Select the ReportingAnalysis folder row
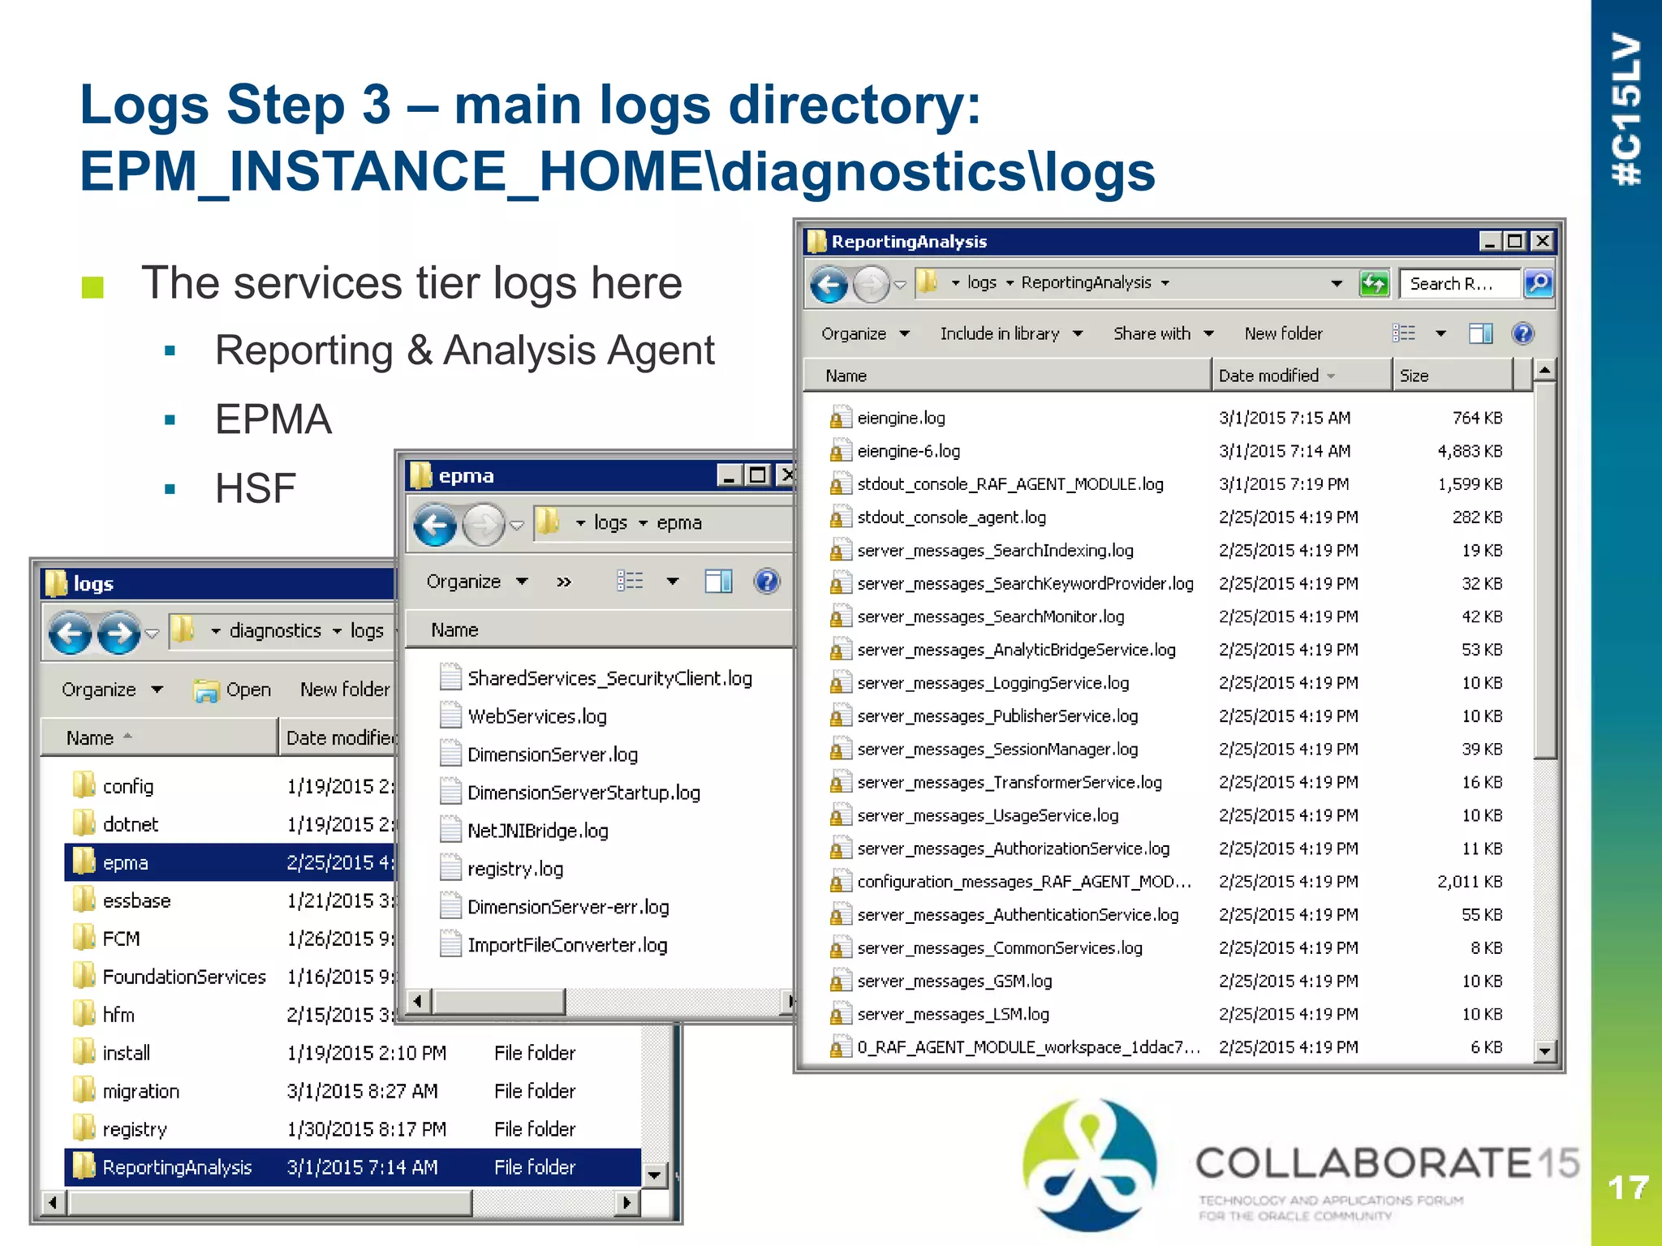This screenshot has width=1662, height=1246. pos(352,1167)
